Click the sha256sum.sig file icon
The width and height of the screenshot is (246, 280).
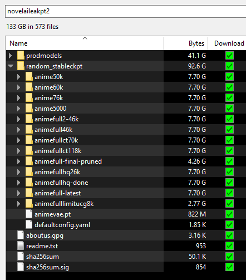(21, 267)
